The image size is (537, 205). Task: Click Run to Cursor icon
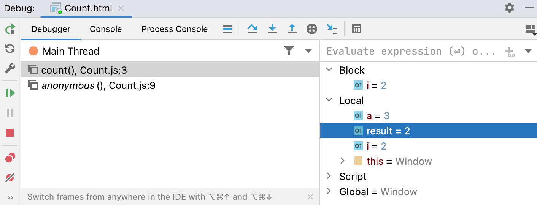tap(332, 29)
